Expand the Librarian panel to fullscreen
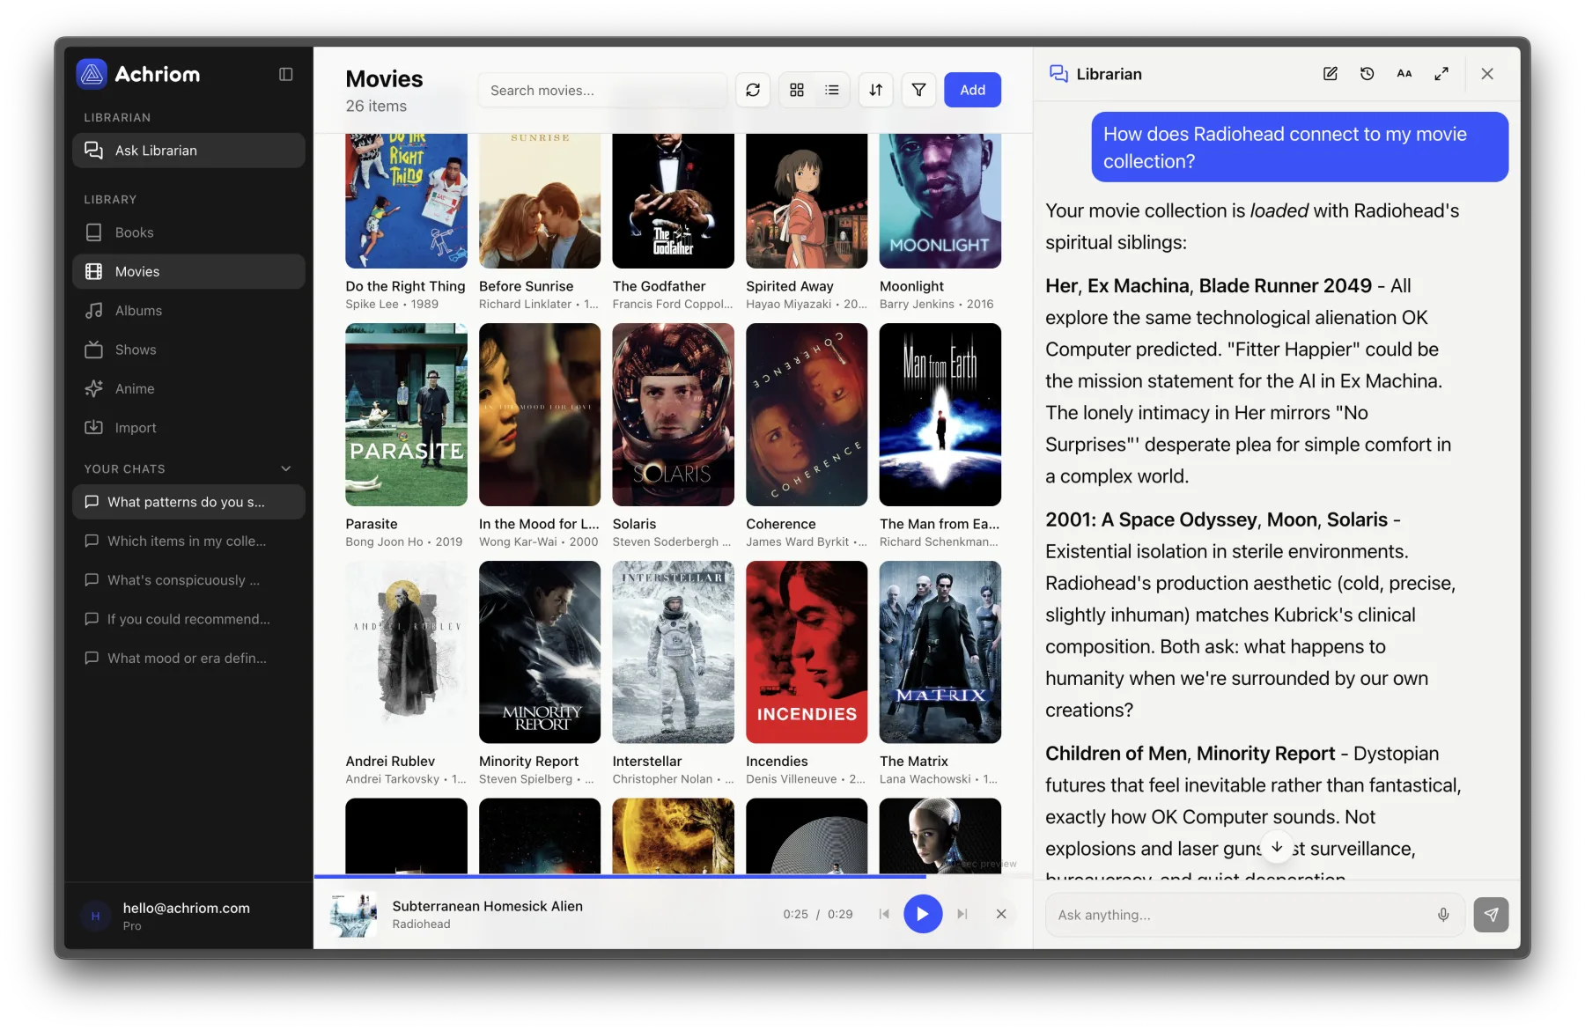The height and width of the screenshot is (1031, 1585). [x=1441, y=74]
